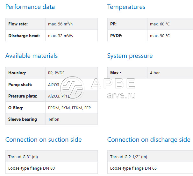Click the Sleeve bearing Teflon value
The height and width of the screenshot is (176, 193).
[54, 119]
